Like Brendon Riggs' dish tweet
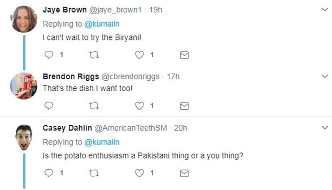The height and width of the screenshot is (190, 332). (139, 105)
